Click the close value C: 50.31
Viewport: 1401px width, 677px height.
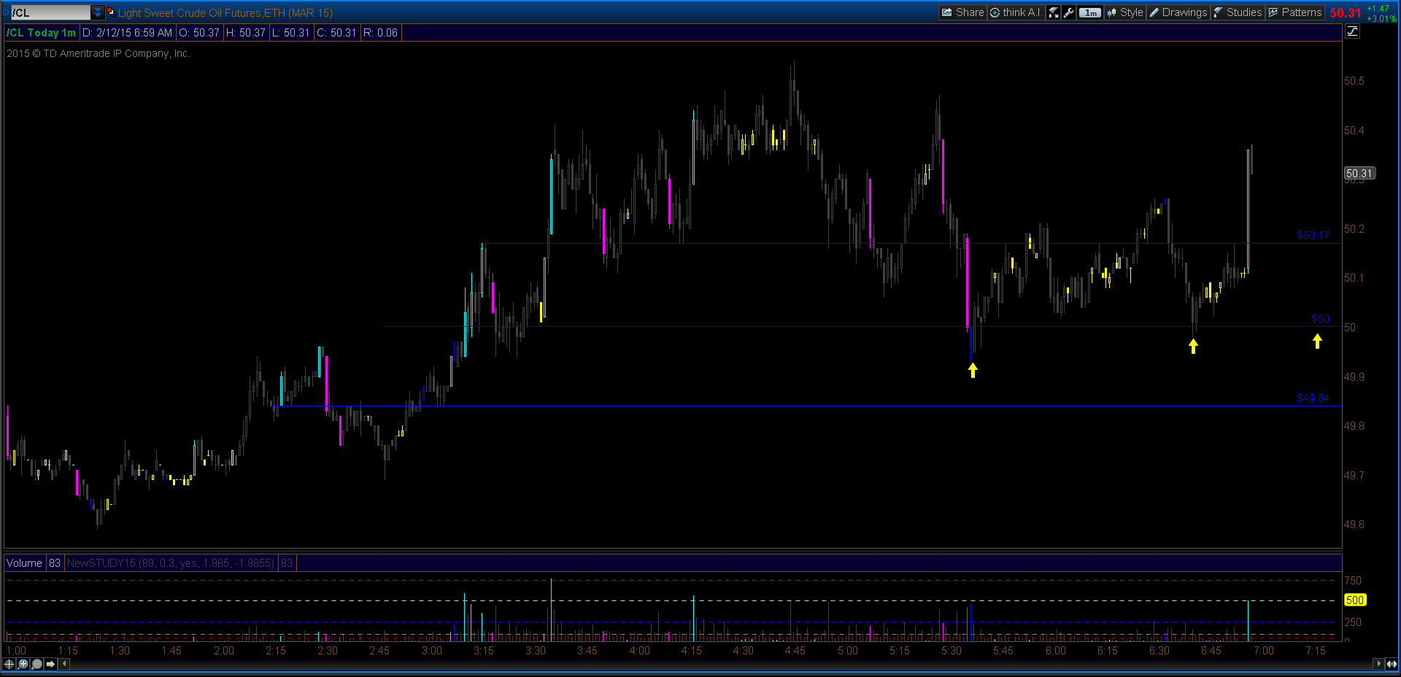click(336, 33)
